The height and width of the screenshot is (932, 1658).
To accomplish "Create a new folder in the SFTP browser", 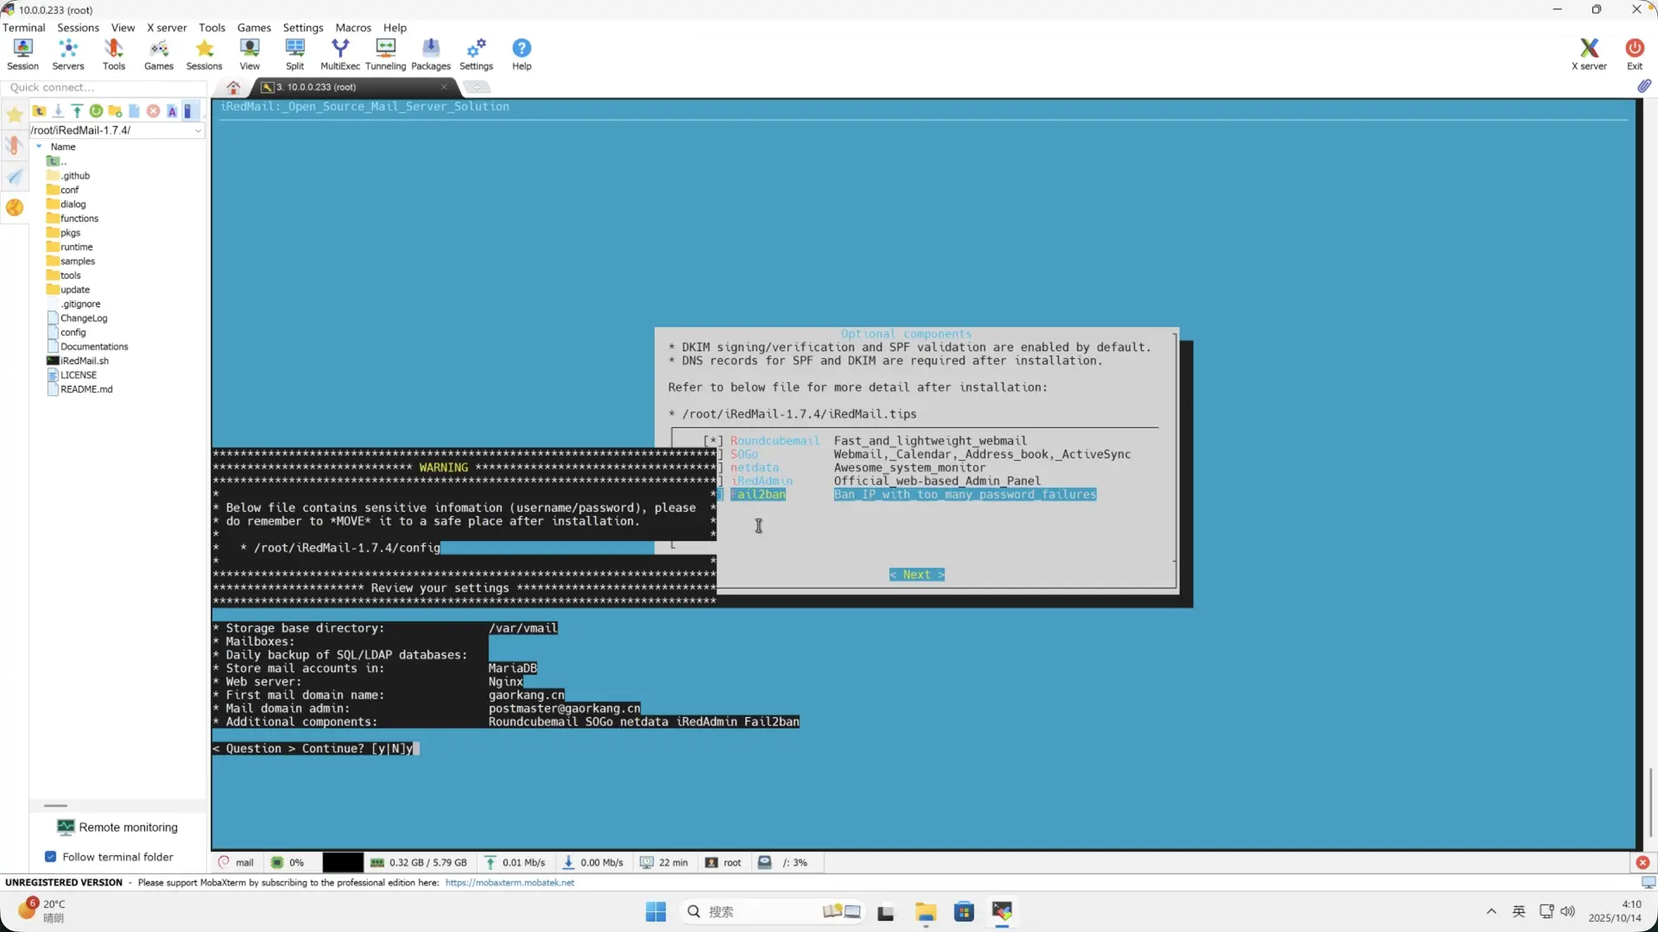I will [x=115, y=111].
